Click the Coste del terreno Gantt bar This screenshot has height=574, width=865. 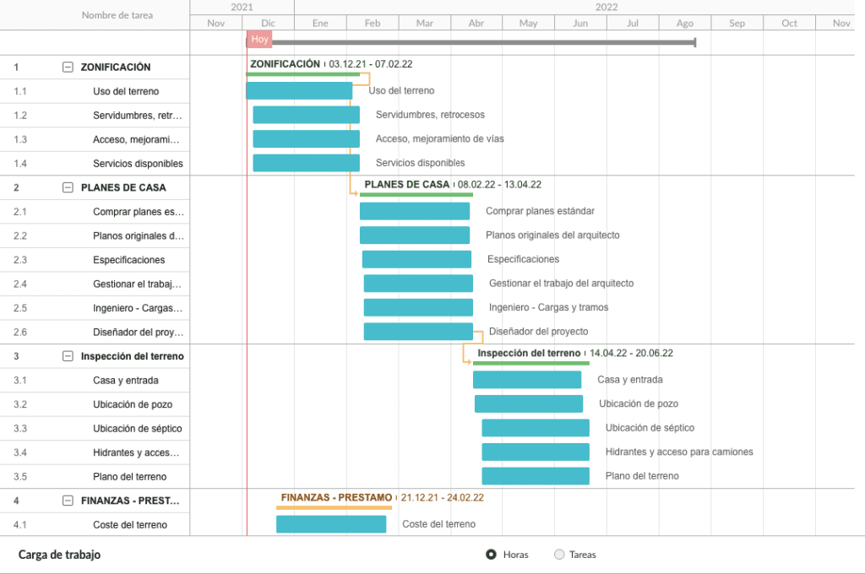pyautogui.click(x=331, y=524)
